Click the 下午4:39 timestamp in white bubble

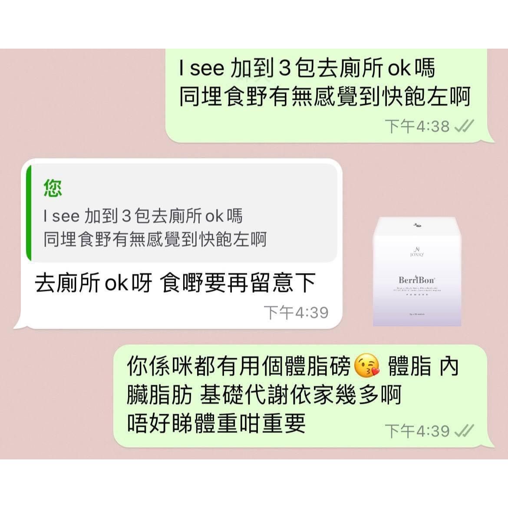(296, 313)
